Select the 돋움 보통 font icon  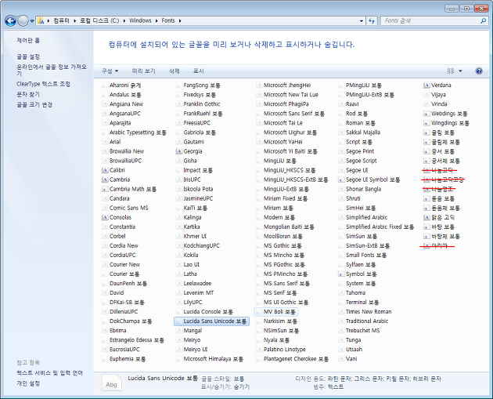tap(426, 198)
